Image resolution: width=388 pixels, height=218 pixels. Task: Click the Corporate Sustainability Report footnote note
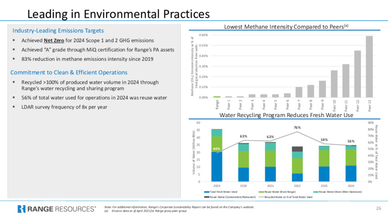click(x=179, y=207)
